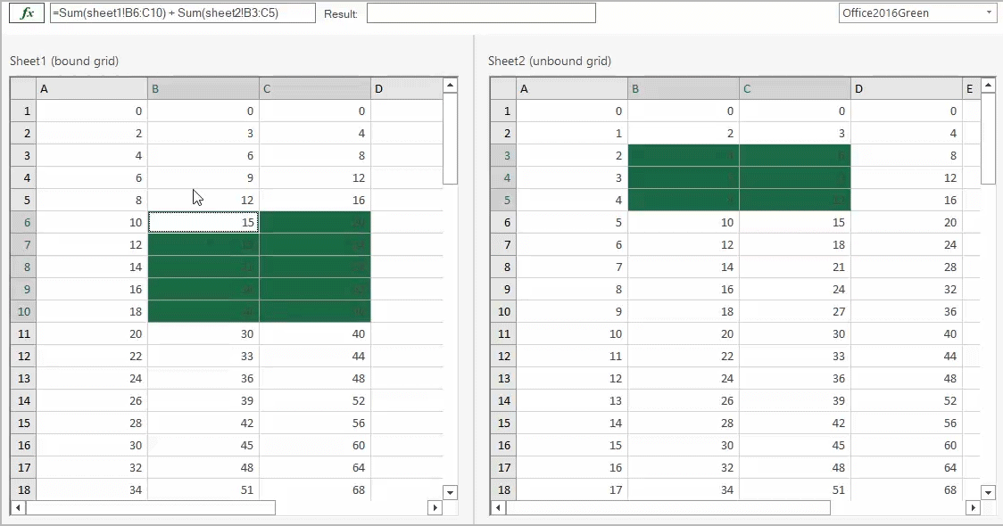This screenshot has height=526, width=1003.
Task: Select column C header in Sheet2
Action: point(794,88)
